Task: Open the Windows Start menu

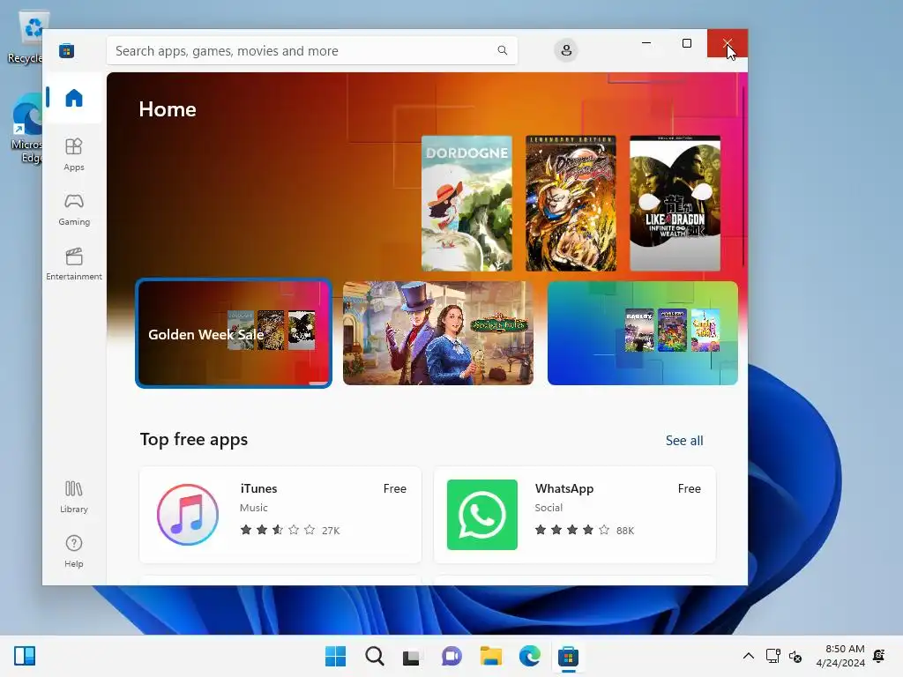Action: pos(335,656)
